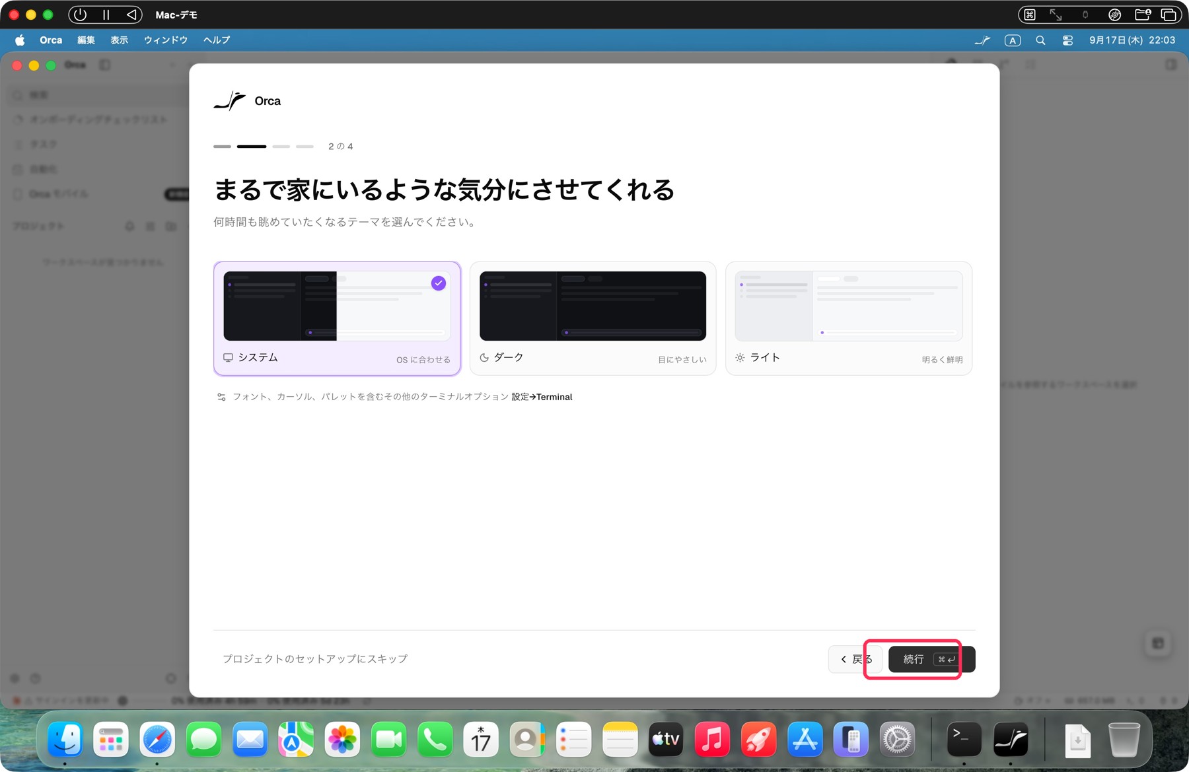Open Maps from the Dock

(296, 739)
